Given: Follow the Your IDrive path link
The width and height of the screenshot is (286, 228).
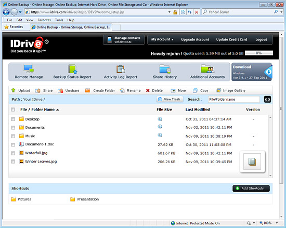Looking at the screenshot, I should (33, 99).
